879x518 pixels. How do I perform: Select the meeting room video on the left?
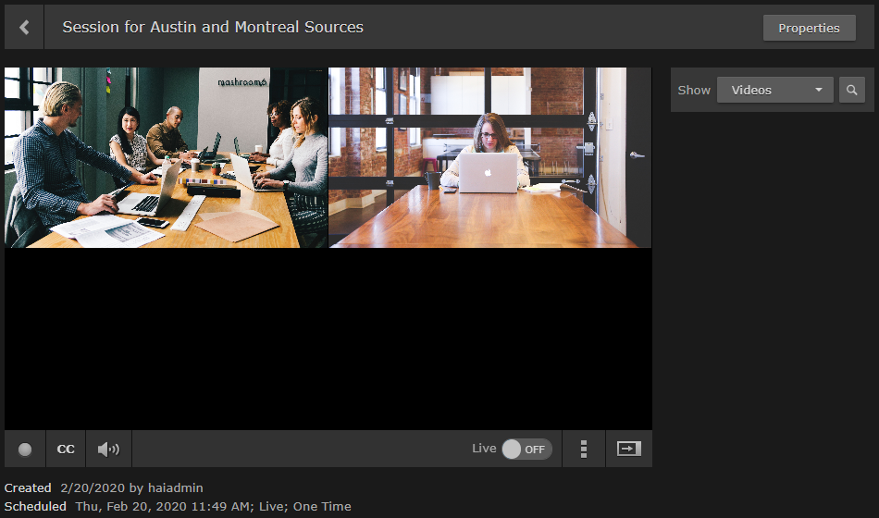pos(167,157)
